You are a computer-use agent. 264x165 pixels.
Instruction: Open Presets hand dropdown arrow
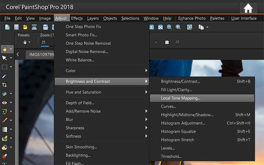pos(29,42)
